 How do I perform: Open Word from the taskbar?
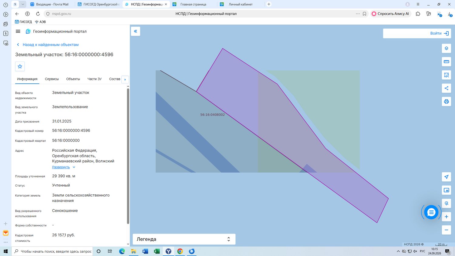pyautogui.click(x=145, y=251)
